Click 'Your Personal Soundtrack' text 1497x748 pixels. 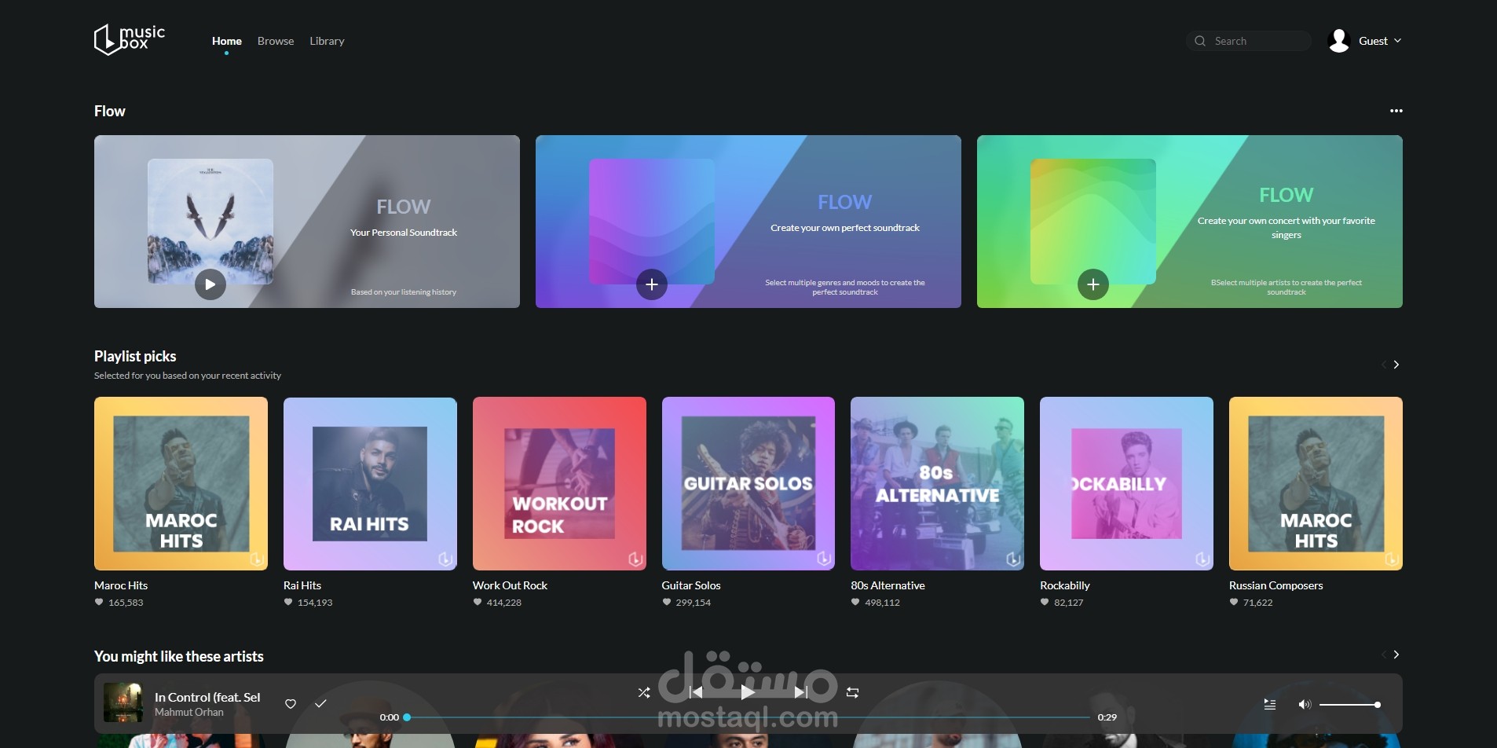(x=404, y=233)
